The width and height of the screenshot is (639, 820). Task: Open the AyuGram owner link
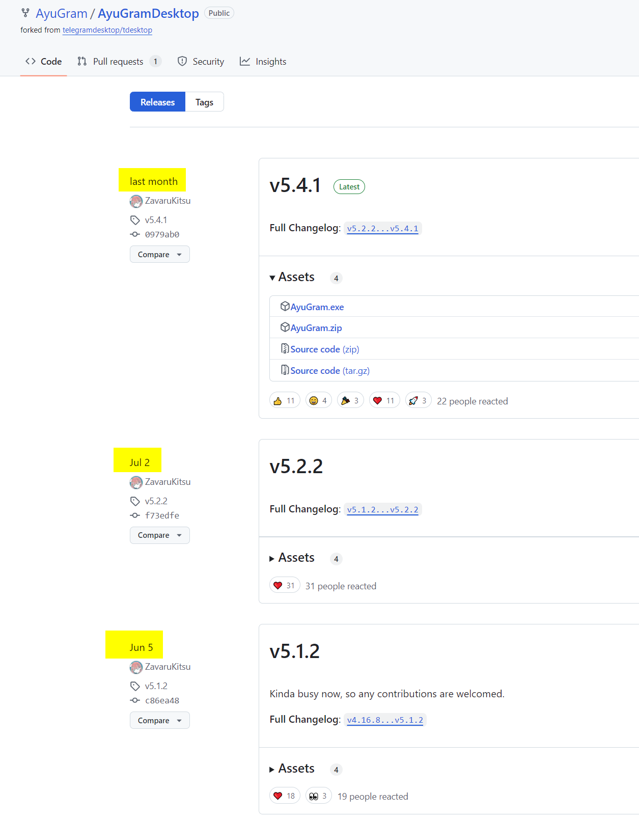point(62,13)
